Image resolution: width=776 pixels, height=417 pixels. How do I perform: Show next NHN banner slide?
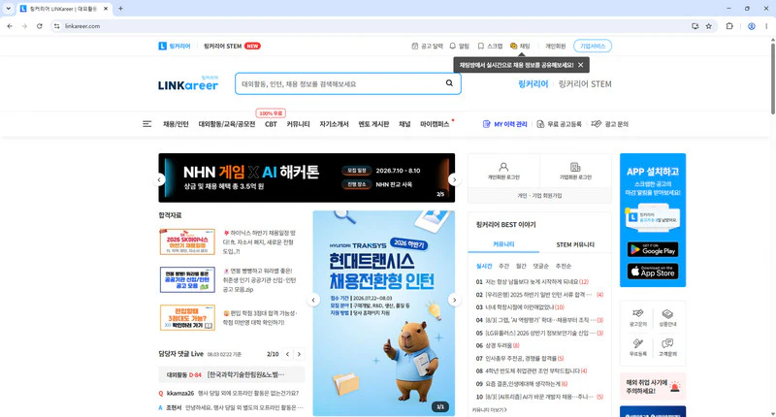click(454, 179)
